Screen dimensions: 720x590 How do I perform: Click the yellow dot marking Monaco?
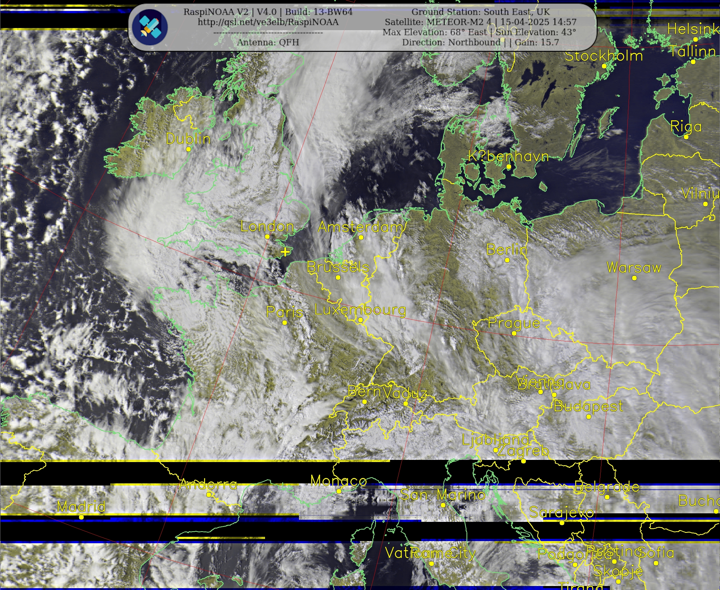click(339, 491)
